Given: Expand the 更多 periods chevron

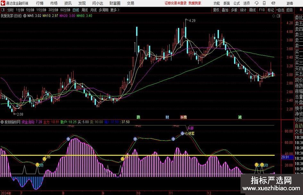Looking at the screenshot, I should (x=118, y=10).
